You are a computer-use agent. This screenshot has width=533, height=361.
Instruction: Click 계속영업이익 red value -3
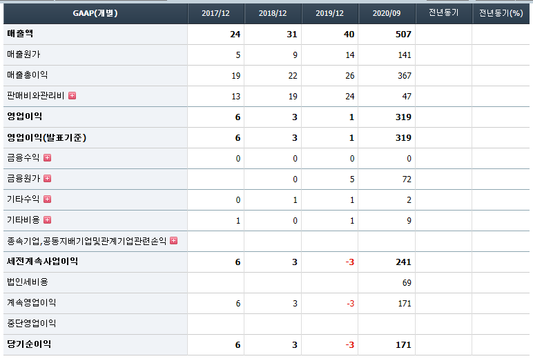pos(351,304)
